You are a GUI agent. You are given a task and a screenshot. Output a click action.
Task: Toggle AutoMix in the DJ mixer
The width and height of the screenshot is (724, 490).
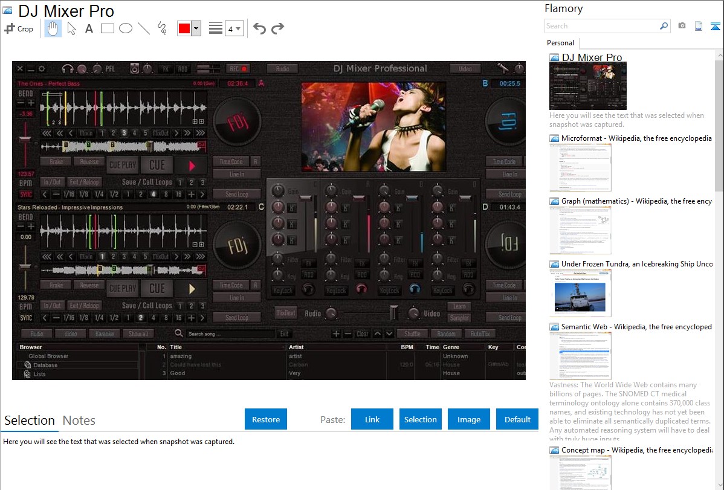[x=480, y=334]
